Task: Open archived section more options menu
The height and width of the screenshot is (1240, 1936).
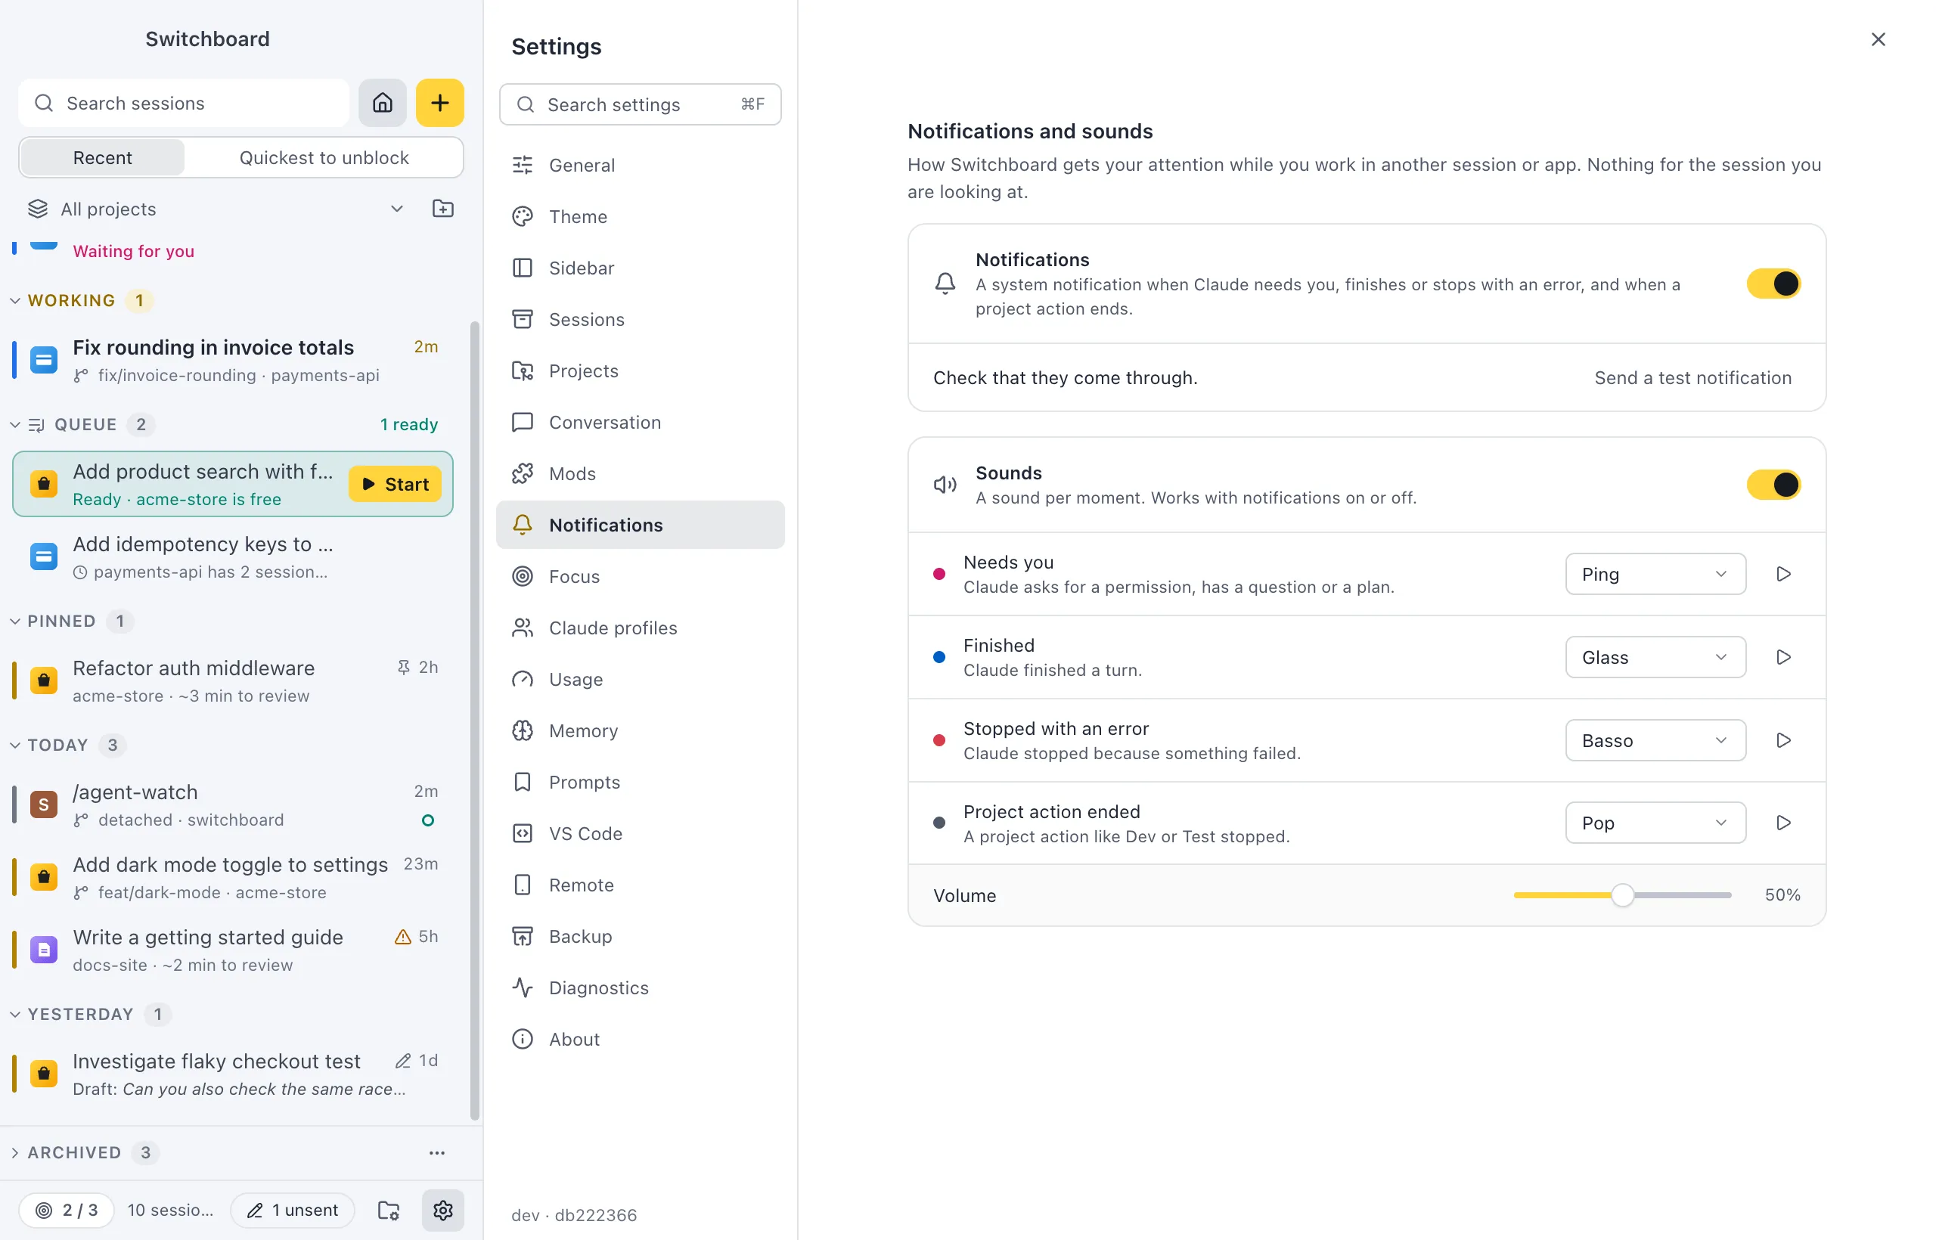Action: (437, 1152)
